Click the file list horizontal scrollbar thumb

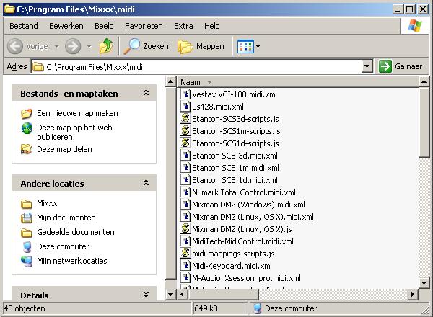(x=223, y=294)
